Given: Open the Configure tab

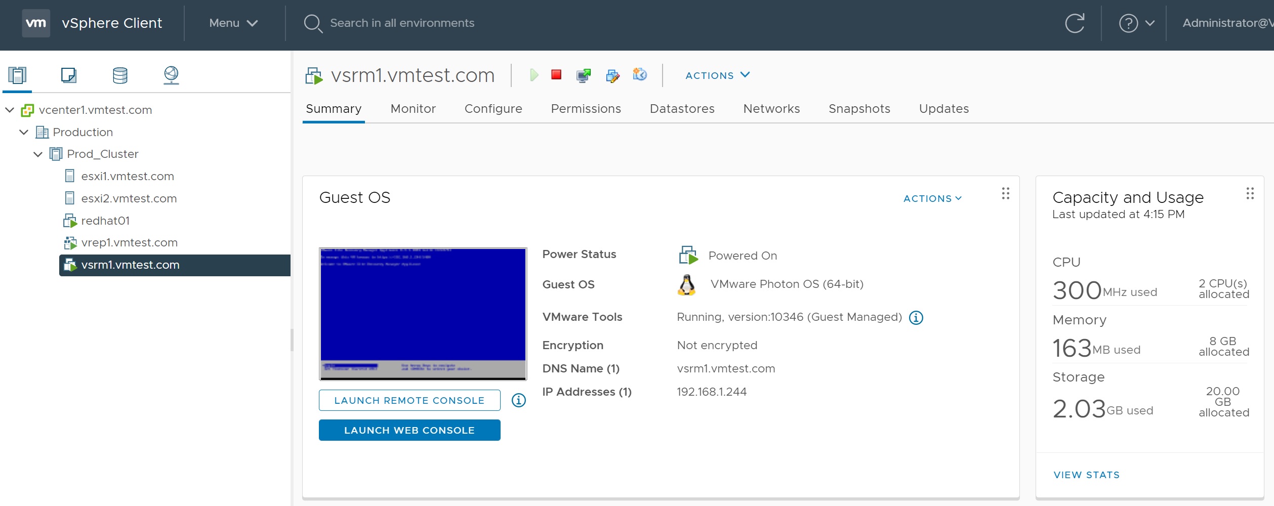Looking at the screenshot, I should pos(493,109).
